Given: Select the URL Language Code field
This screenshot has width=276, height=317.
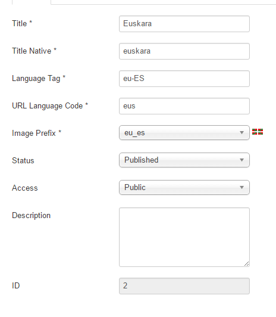Looking at the screenshot, I should click(x=184, y=106).
